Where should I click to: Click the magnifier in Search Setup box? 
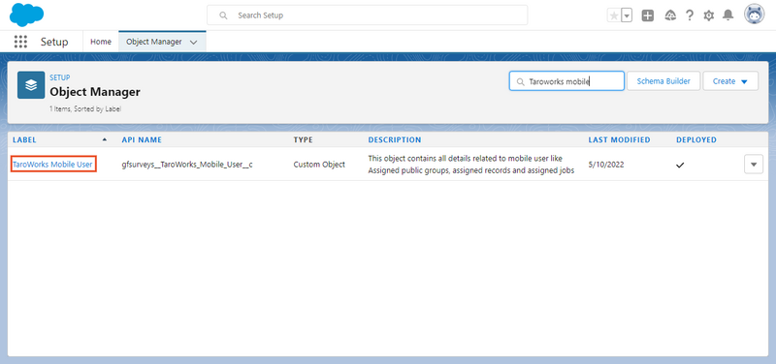tap(224, 15)
